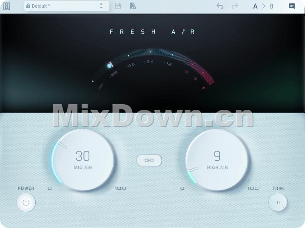Image resolution: width=305 pixels, height=228 pixels.
Task: Click the Trim knob
Action: tap(278, 202)
